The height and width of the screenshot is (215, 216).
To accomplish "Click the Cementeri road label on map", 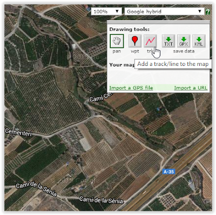I will [x=18, y=132].
